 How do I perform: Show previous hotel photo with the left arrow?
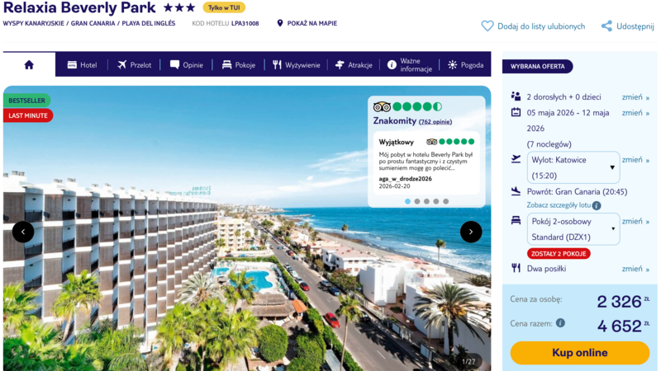23,232
